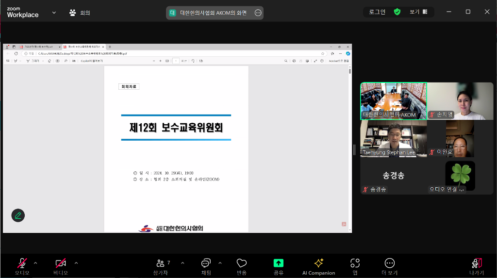Screen dimensions: 497x278
Task: Select 이안호 participant video tile
Action: (x=460, y=139)
